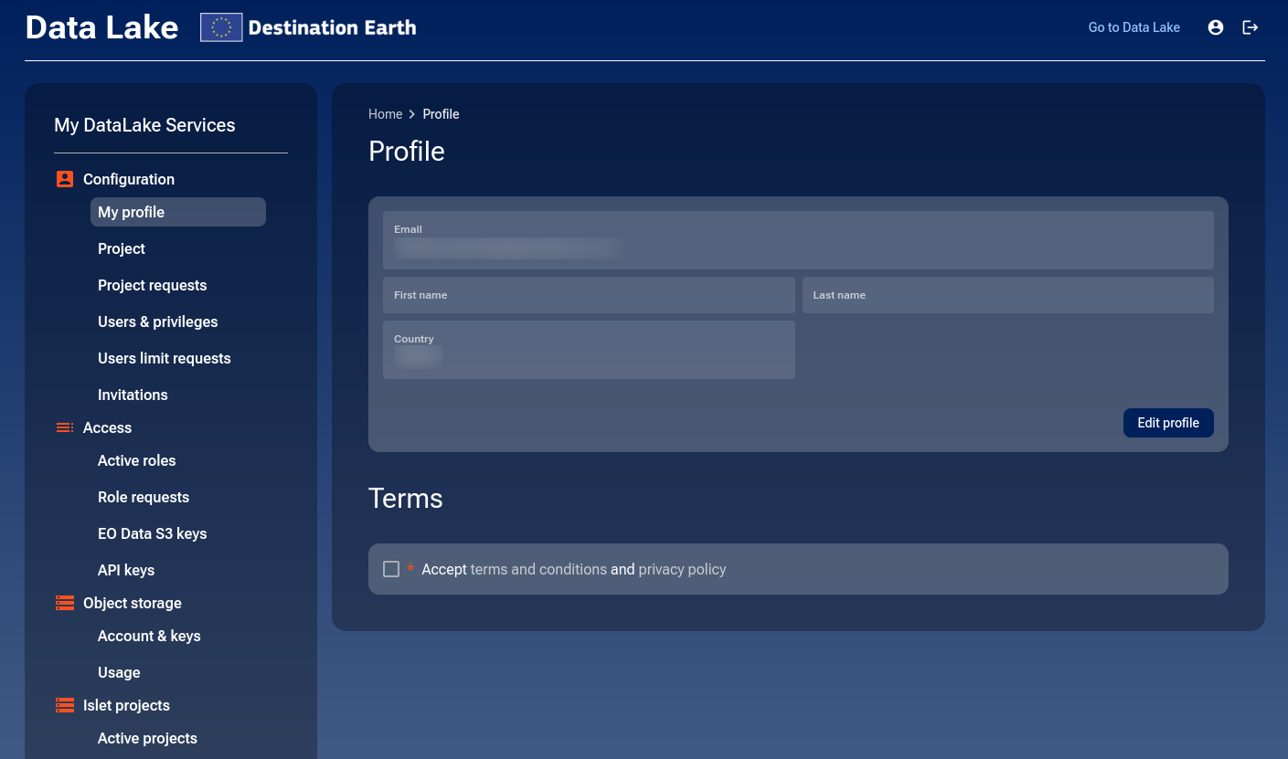The image size is (1288, 759).
Task: Open the Go to Data Lake link
Action: click(x=1134, y=27)
